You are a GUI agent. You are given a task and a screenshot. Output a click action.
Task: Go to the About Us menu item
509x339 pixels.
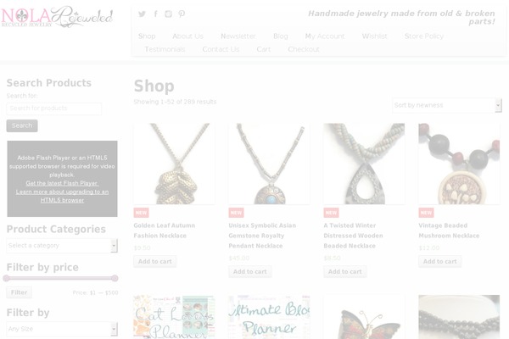(x=188, y=36)
